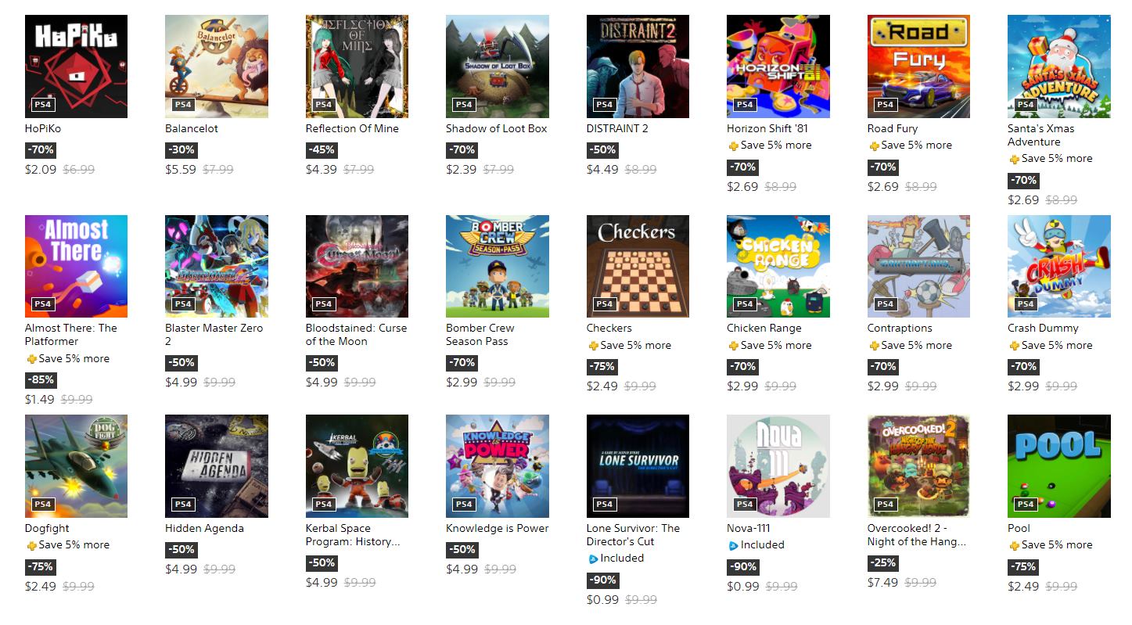This screenshot has height=625, width=1132.
Task: Click the PS4 badge on Bomber Crew cover
Action: click(464, 304)
